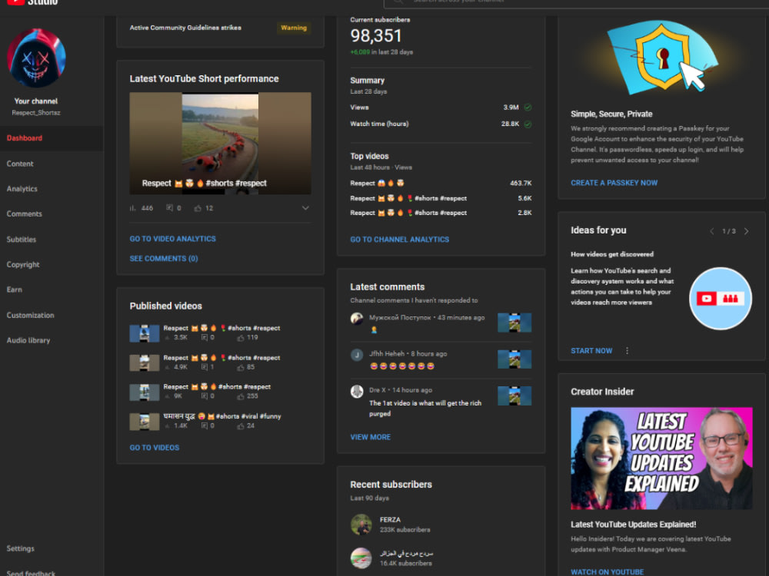The height and width of the screenshot is (576, 769).
Task: Open the Subtitles section
Action: 22,239
